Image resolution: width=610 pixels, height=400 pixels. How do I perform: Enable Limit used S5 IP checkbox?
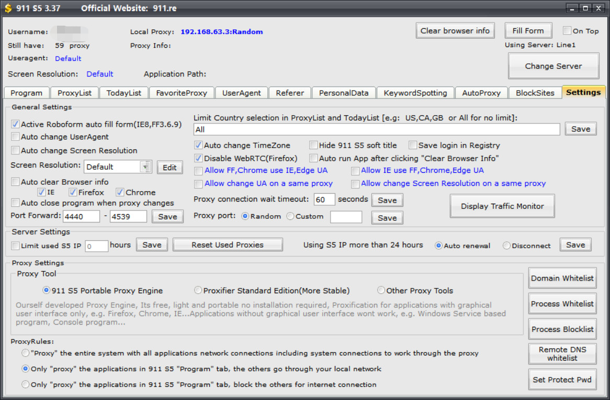tap(15, 246)
